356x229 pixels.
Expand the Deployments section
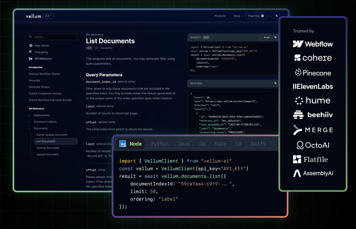(42, 115)
